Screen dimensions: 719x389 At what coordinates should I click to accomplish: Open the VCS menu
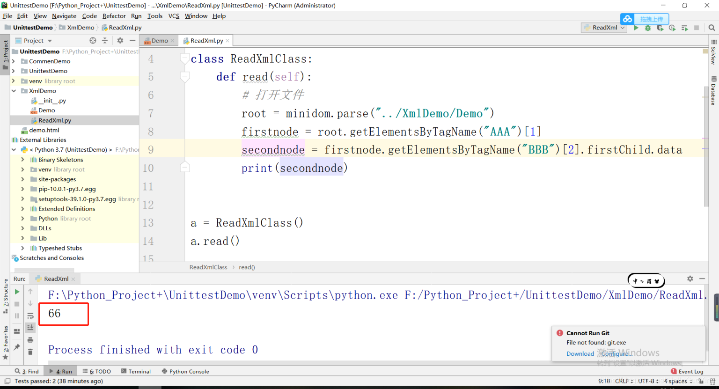click(173, 15)
